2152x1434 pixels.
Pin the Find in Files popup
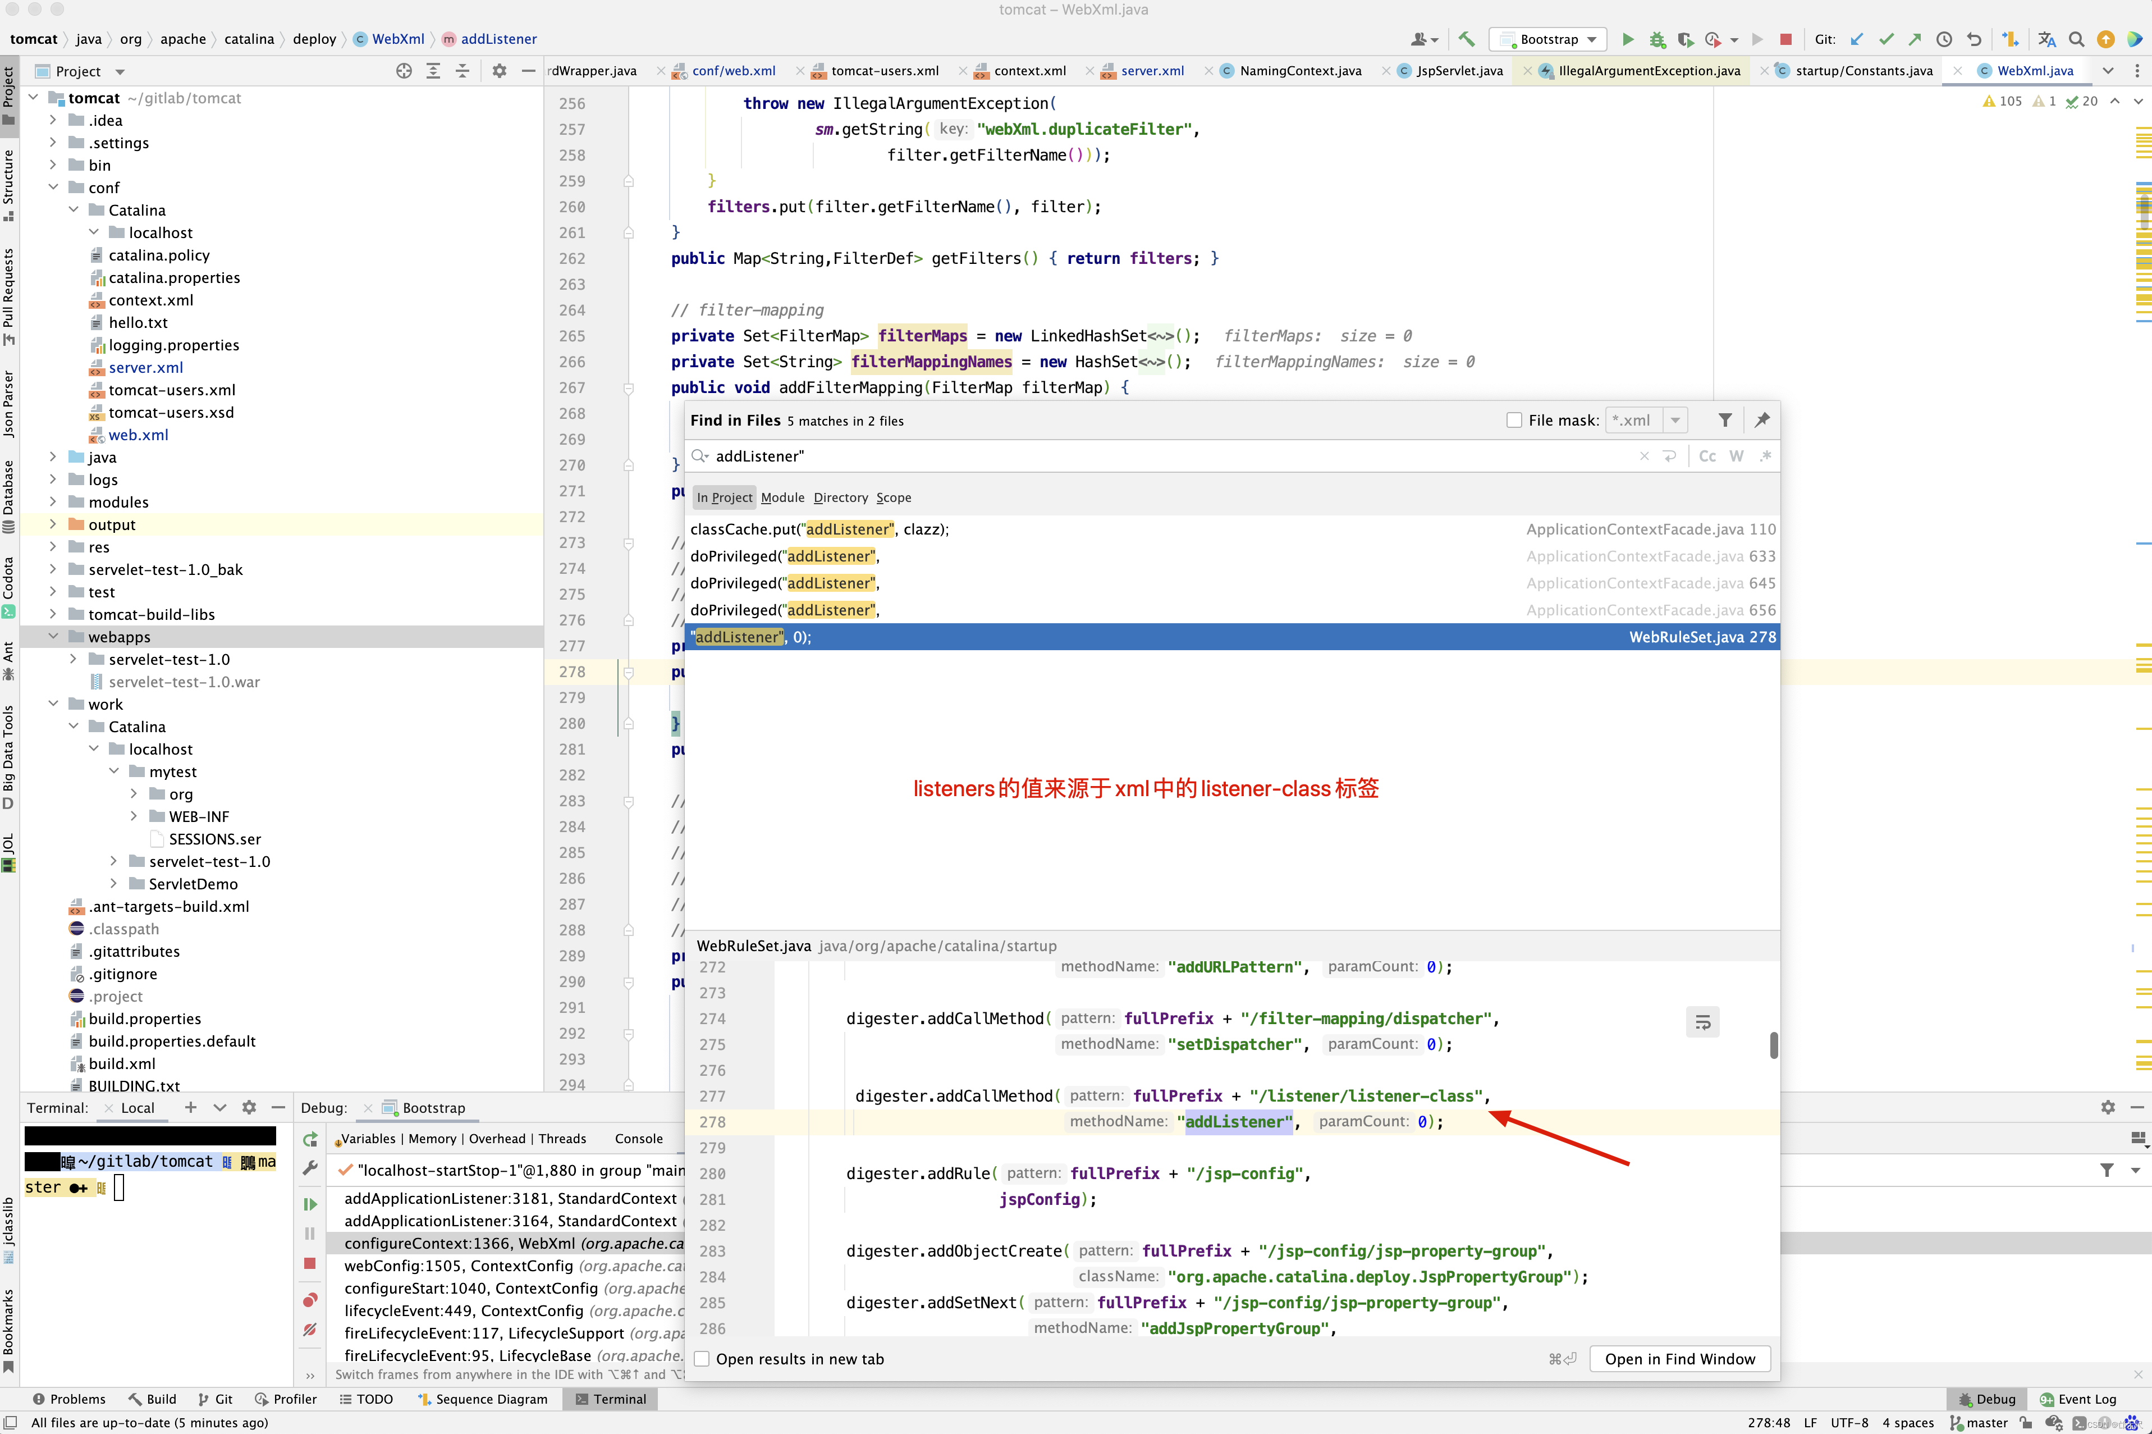pyautogui.click(x=1762, y=420)
